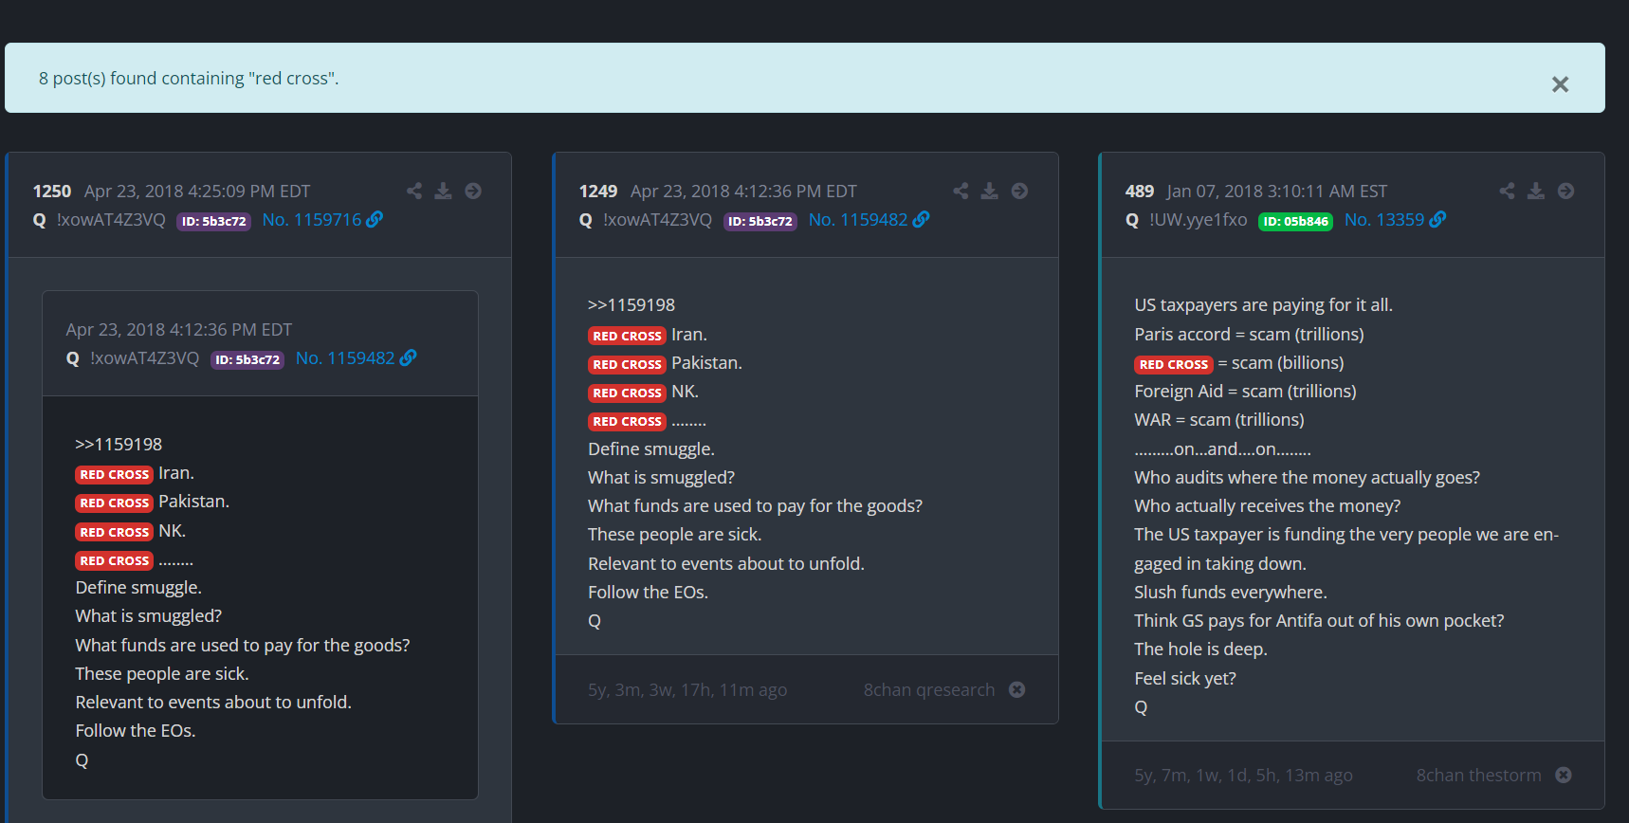Click 8chan thestorm source label

point(1479,775)
